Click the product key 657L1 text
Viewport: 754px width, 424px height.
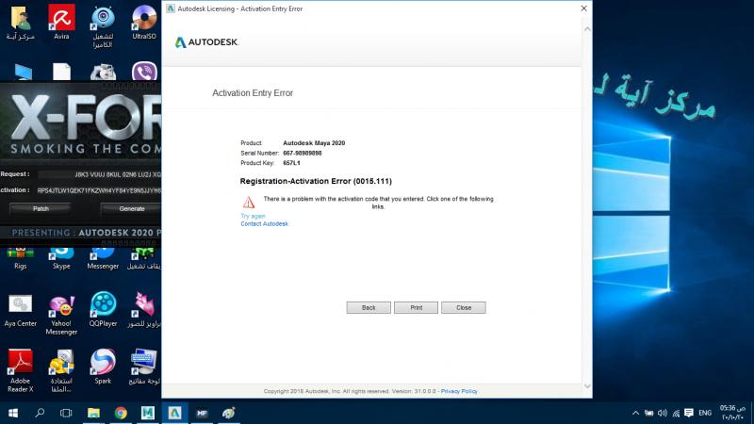(291, 163)
